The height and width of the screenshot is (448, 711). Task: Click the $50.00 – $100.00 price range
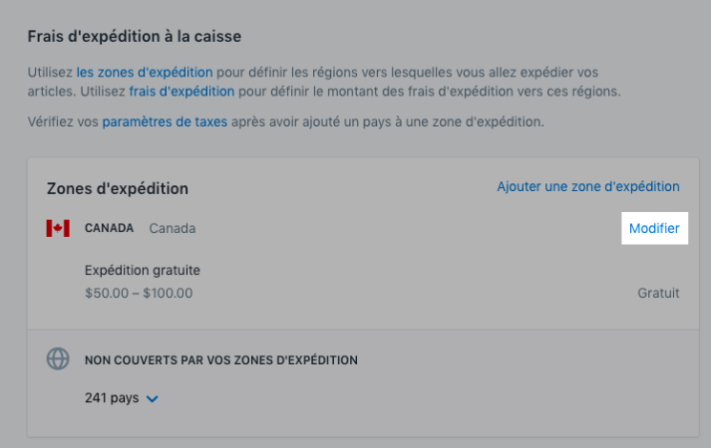(x=140, y=293)
